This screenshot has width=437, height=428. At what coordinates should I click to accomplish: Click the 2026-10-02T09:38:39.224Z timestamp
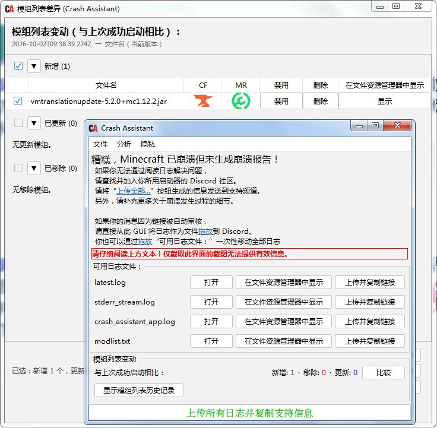pos(52,44)
